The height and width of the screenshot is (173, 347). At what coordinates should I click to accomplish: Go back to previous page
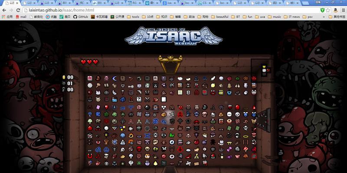click(4, 10)
